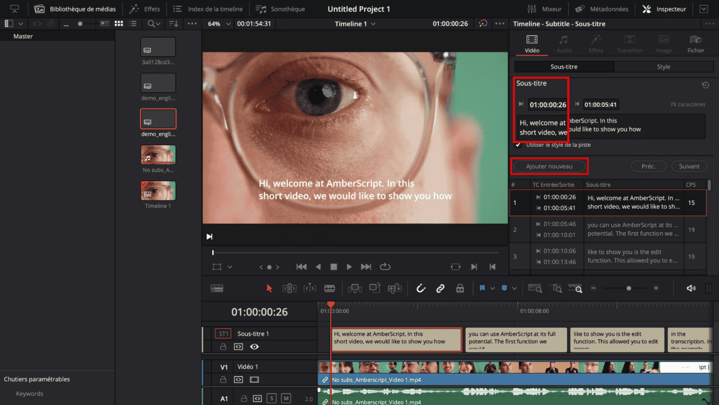The height and width of the screenshot is (405, 719).
Task: Hide the Sous-titre 1 track with eye icon
Action: pos(254,347)
